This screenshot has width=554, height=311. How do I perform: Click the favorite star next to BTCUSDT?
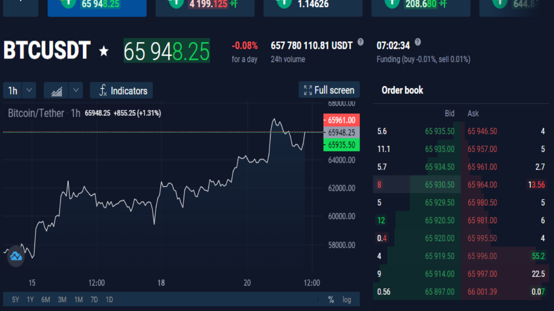(x=104, y=51)
